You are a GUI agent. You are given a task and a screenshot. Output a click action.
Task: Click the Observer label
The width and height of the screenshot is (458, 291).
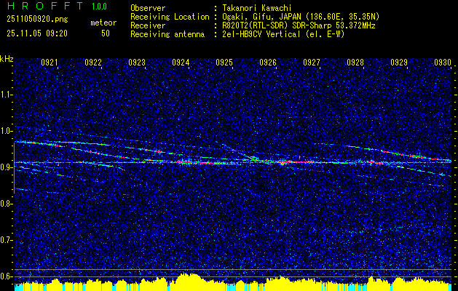pos(148,8)
